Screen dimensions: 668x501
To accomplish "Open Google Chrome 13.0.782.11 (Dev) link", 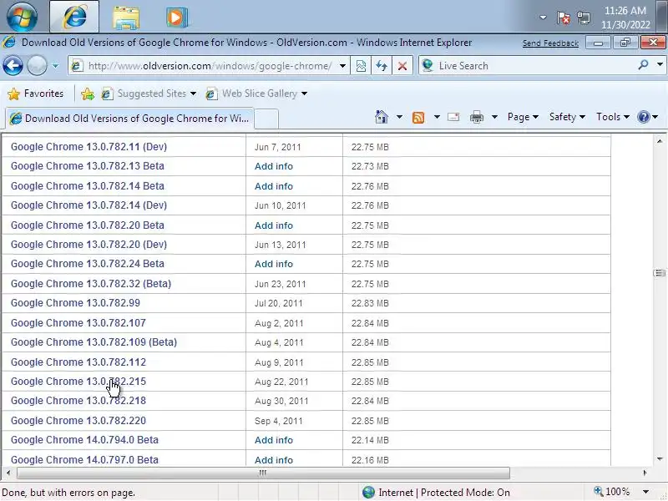I will tap(89, 147).
